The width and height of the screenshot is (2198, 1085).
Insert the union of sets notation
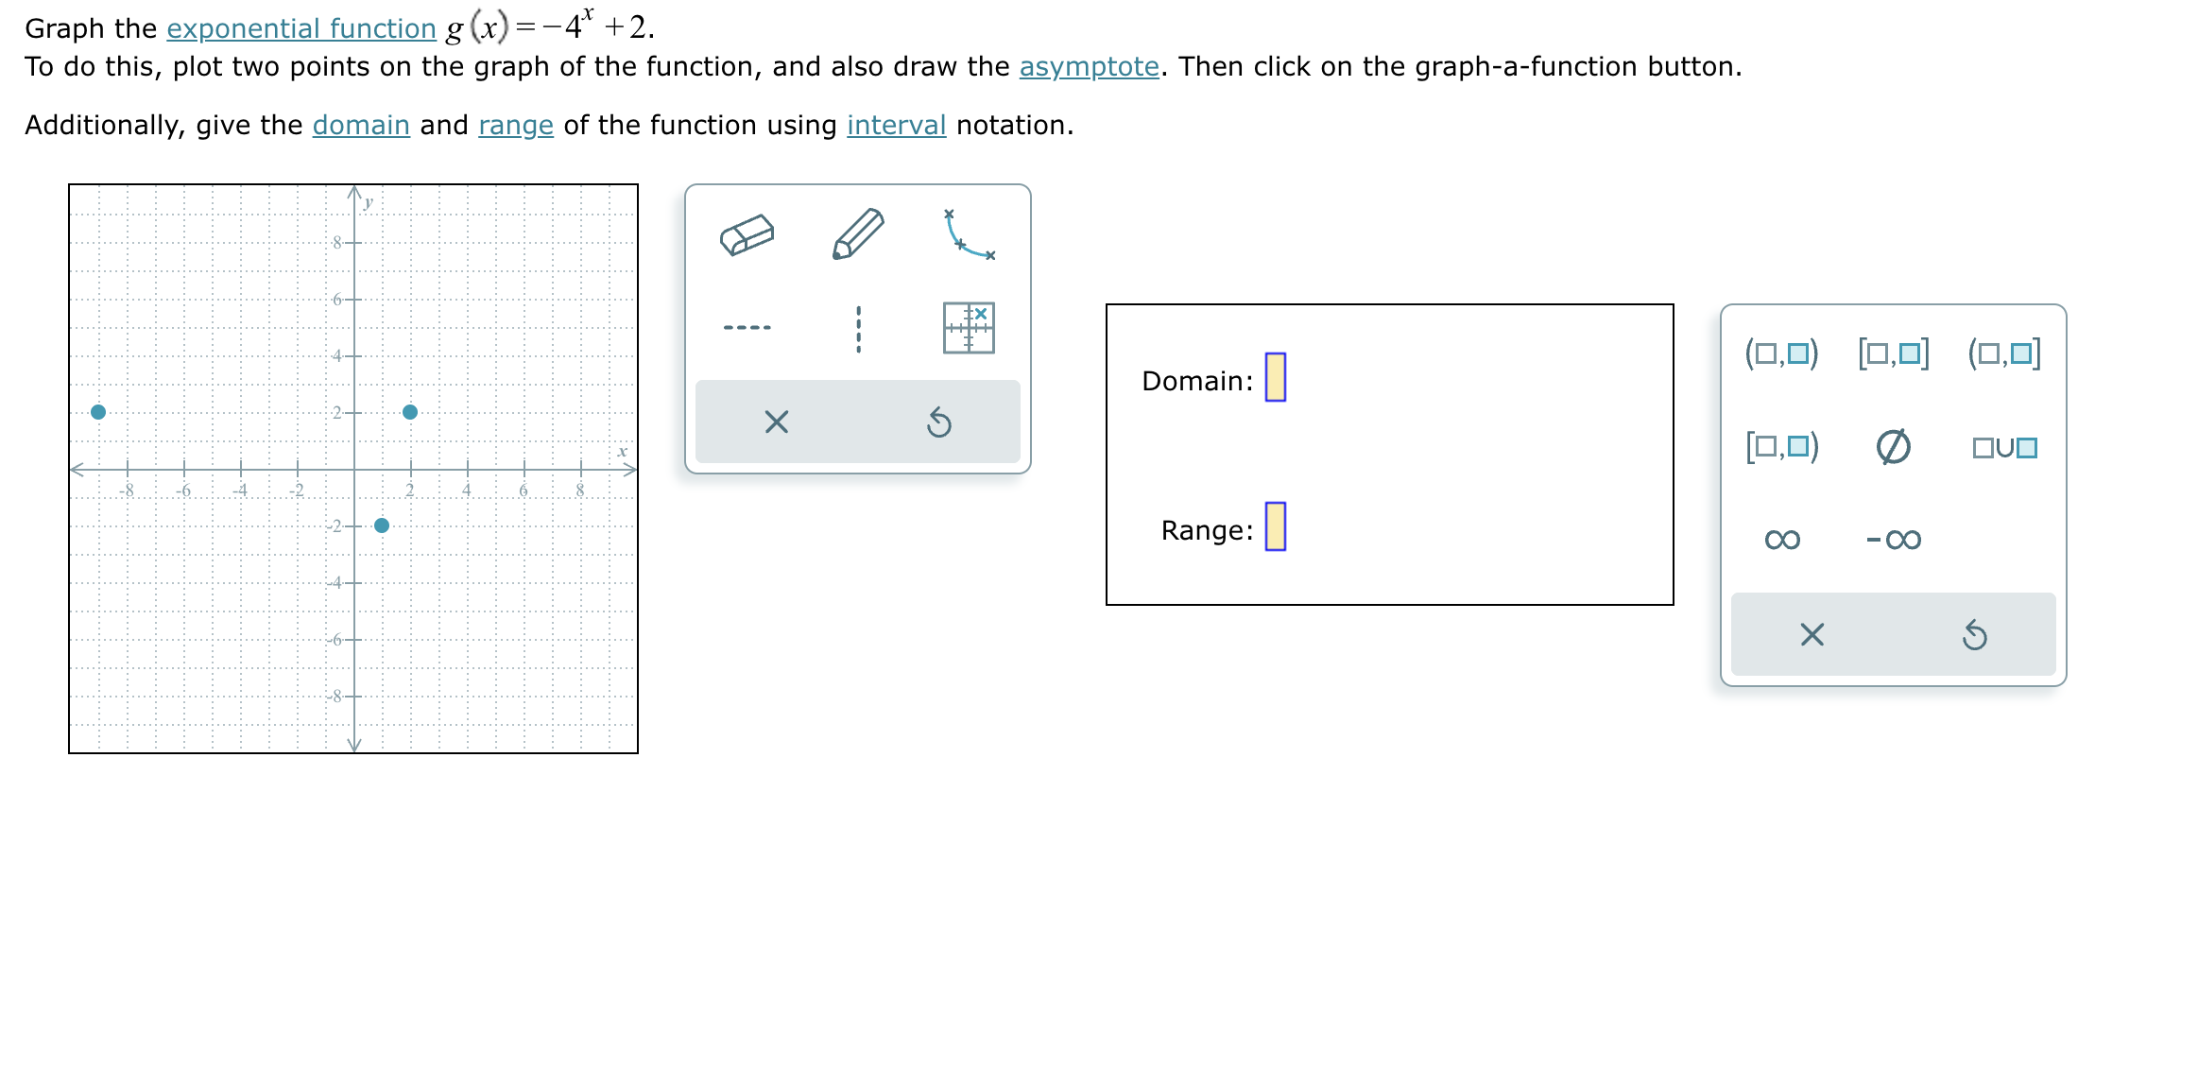2007,447
